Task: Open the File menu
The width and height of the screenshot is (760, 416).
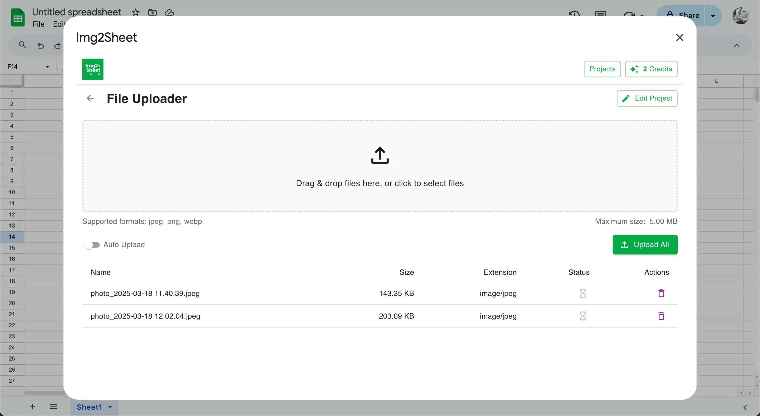Action: [x=38, y=24]
